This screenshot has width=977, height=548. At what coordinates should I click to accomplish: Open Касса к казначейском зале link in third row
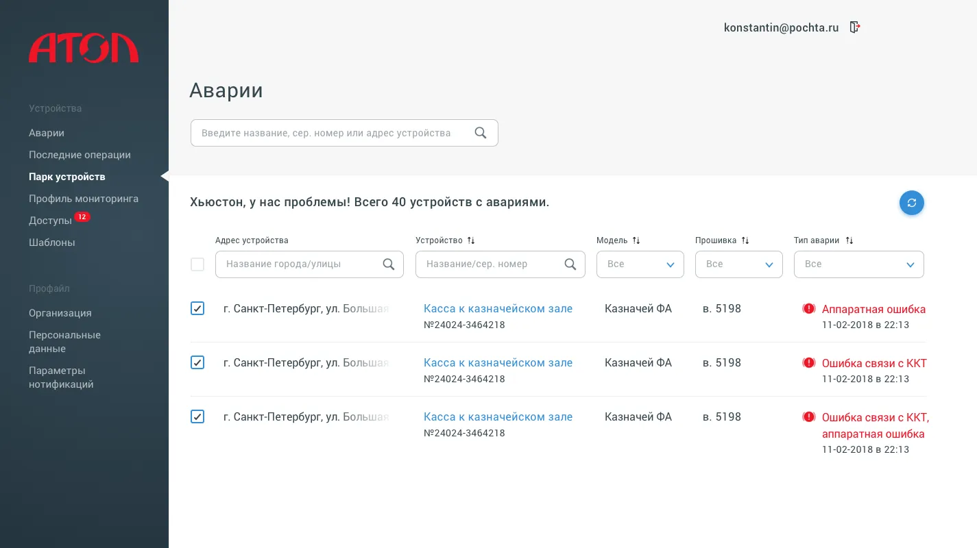click(498, 417)
